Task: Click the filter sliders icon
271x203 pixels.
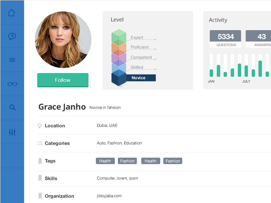Action: tap(12, 132)
